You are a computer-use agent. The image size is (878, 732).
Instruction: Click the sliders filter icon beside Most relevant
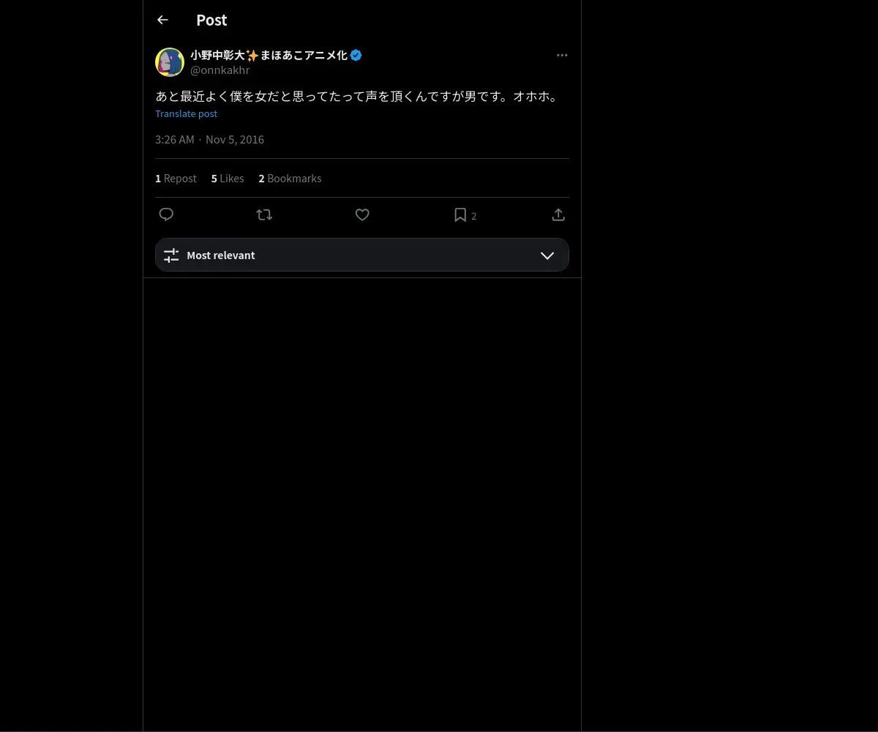click(x=171, y=255)
